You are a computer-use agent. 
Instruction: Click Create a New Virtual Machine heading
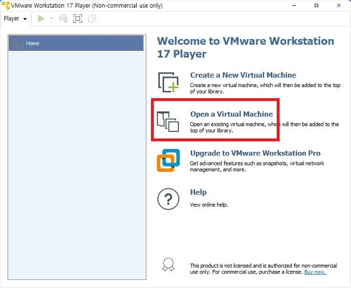(243, 75)
